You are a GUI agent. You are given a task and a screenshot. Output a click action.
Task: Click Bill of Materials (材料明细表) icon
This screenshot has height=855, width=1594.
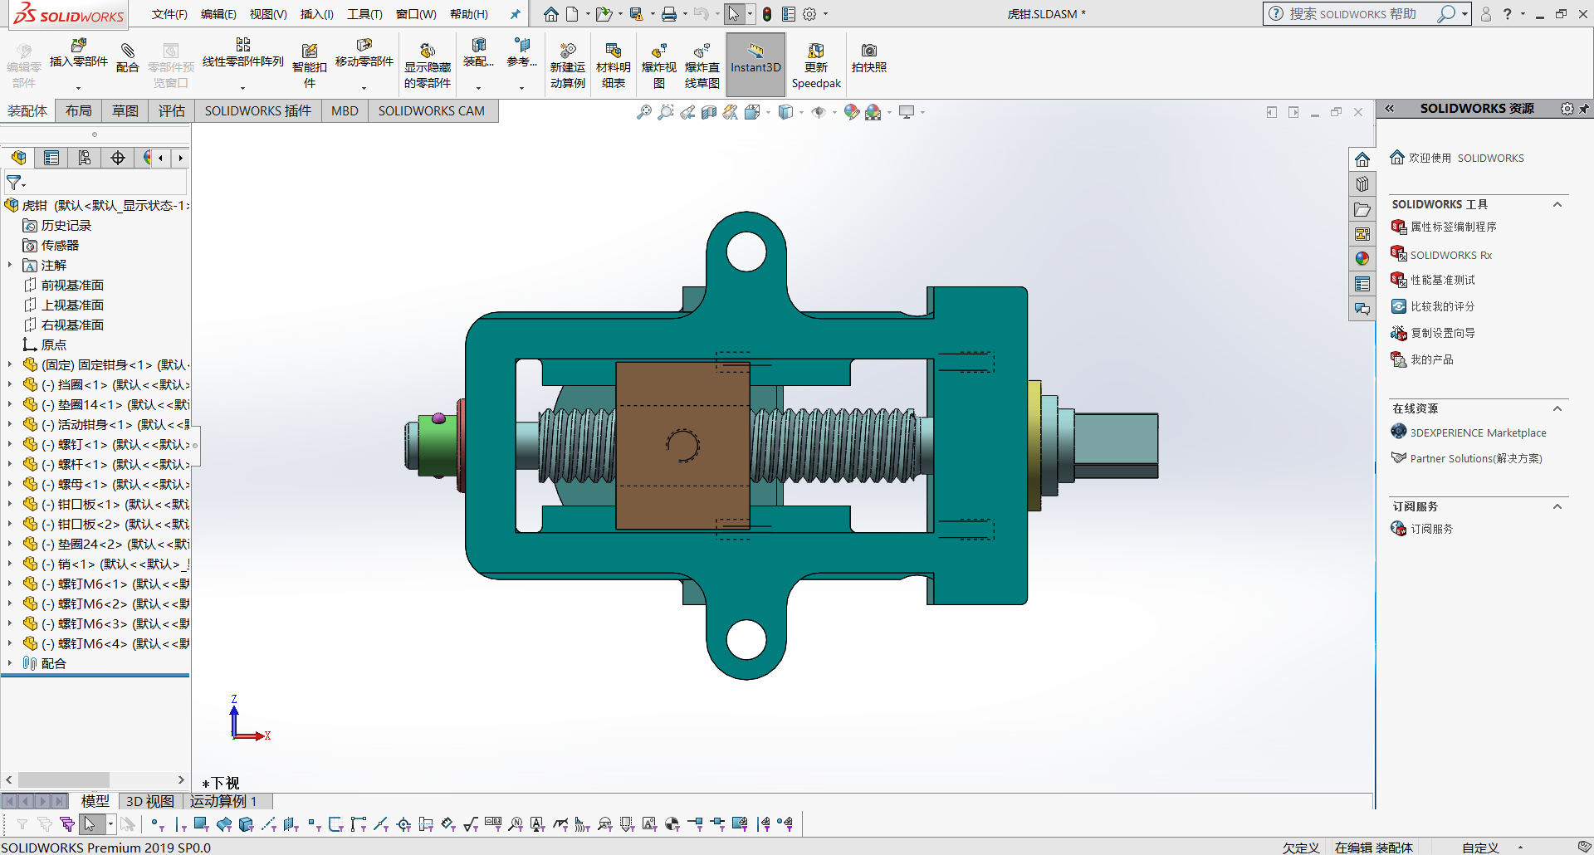pyautogui.click(x=613, y=65)
